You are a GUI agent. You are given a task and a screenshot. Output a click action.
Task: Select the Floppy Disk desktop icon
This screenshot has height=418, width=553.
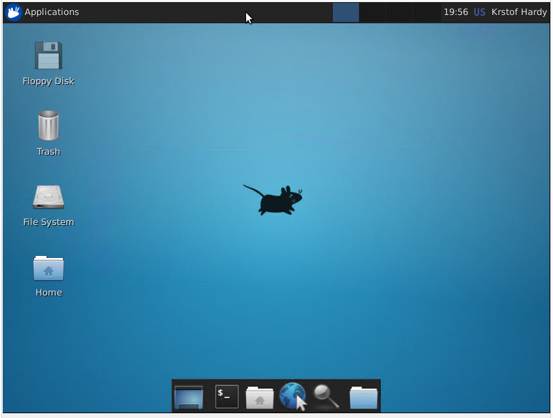click(49, 55)
